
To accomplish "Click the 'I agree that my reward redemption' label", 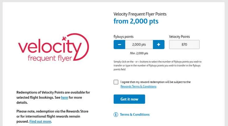I will pyautogui.click(x=155, y=82).
